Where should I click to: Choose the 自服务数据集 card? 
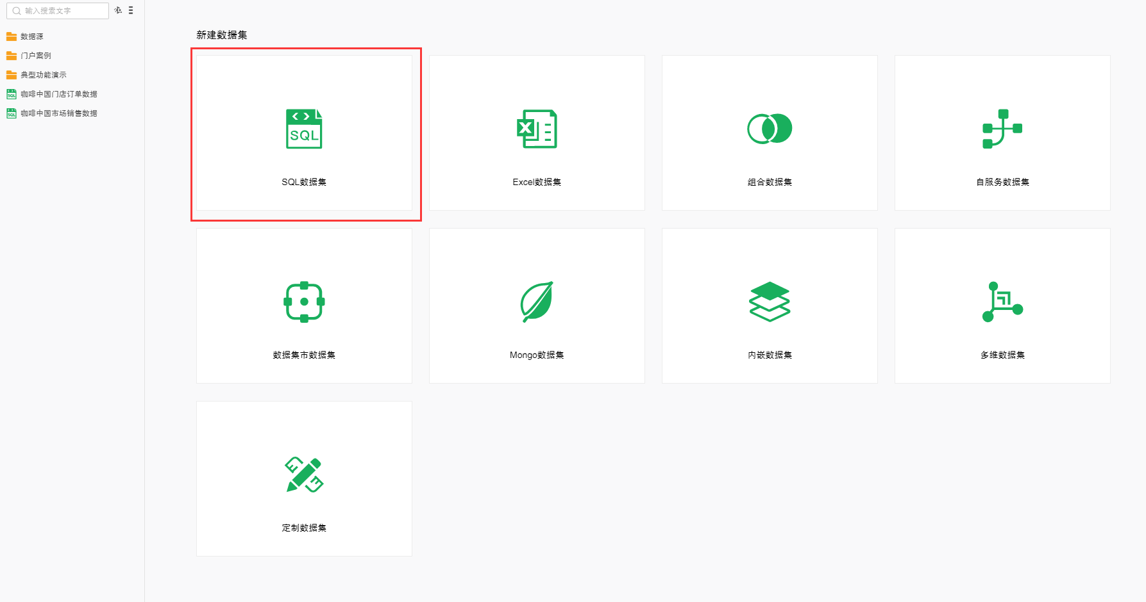click(x=1002, y=133)
